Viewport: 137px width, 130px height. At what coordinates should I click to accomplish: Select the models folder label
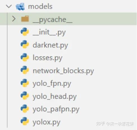pos(40,6)
